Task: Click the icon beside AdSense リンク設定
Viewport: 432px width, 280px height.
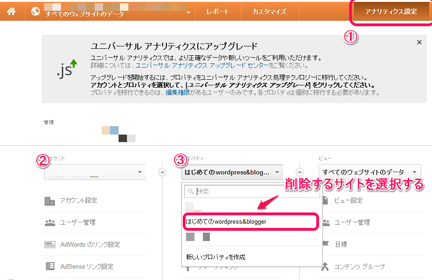Action: [x=50, y=266]
